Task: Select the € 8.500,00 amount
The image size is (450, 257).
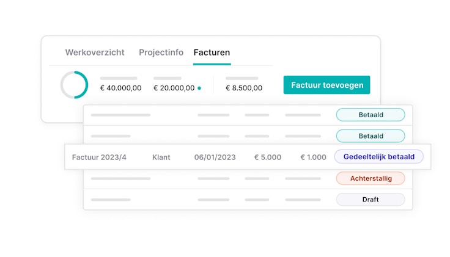Action: click(x=244, y=88)
